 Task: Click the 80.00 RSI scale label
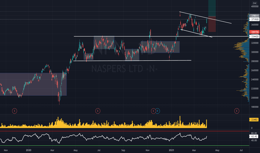[254, 133]
